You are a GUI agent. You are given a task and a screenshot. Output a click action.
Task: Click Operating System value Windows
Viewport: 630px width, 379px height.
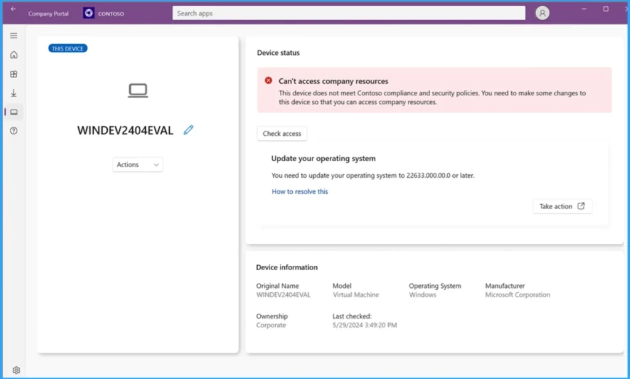(422, 295)
